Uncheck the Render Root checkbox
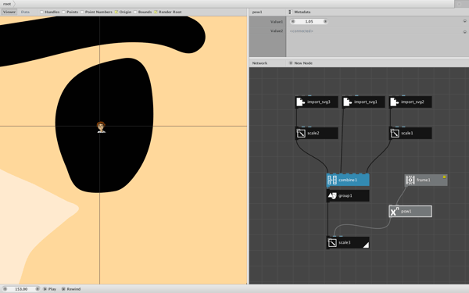Viewport: 469px width, 293px height. click(156, 12)
